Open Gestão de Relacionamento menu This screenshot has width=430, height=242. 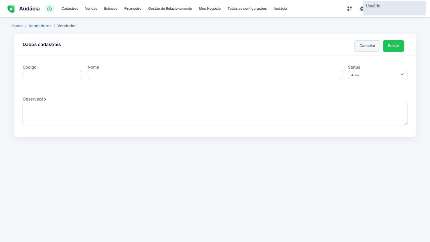pyautogui.click(x=170, y=9)
